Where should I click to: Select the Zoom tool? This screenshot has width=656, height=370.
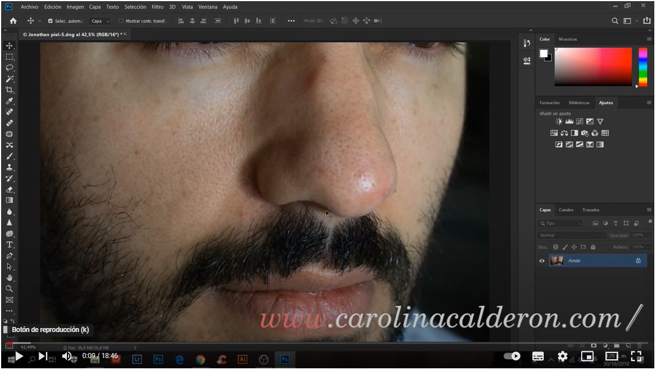(9, 289)
